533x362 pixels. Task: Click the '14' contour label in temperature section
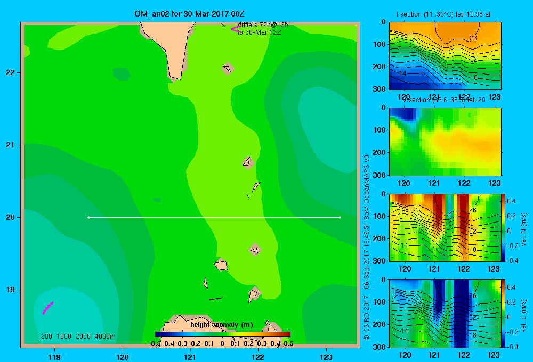point(403,73)
